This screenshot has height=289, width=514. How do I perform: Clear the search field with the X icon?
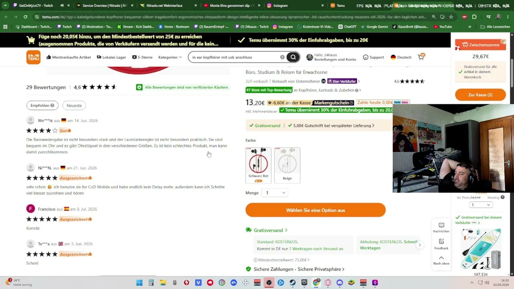click(x=282, y=57)
